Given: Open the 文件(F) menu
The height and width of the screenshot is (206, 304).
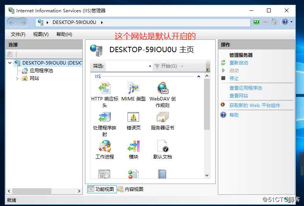Looking at the screenshot, I should coord(18,34).
